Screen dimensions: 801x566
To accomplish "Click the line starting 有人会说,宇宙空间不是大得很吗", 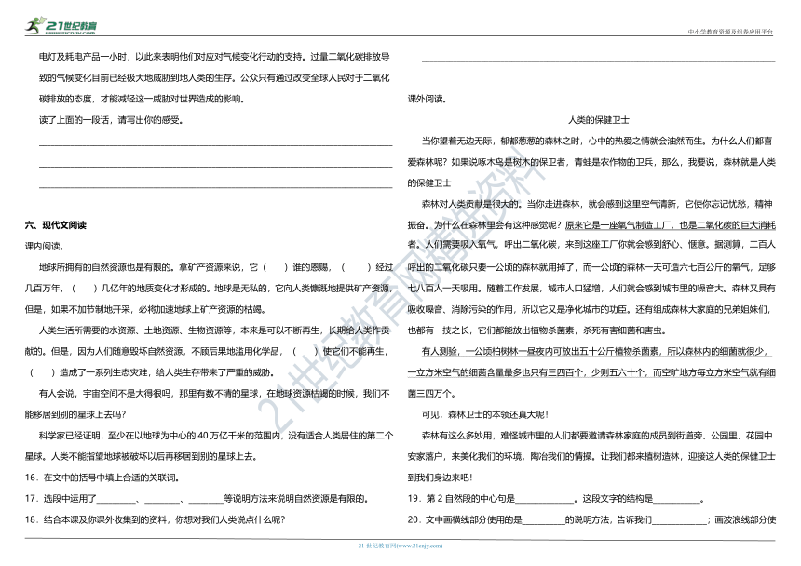I will pos(214,394).
